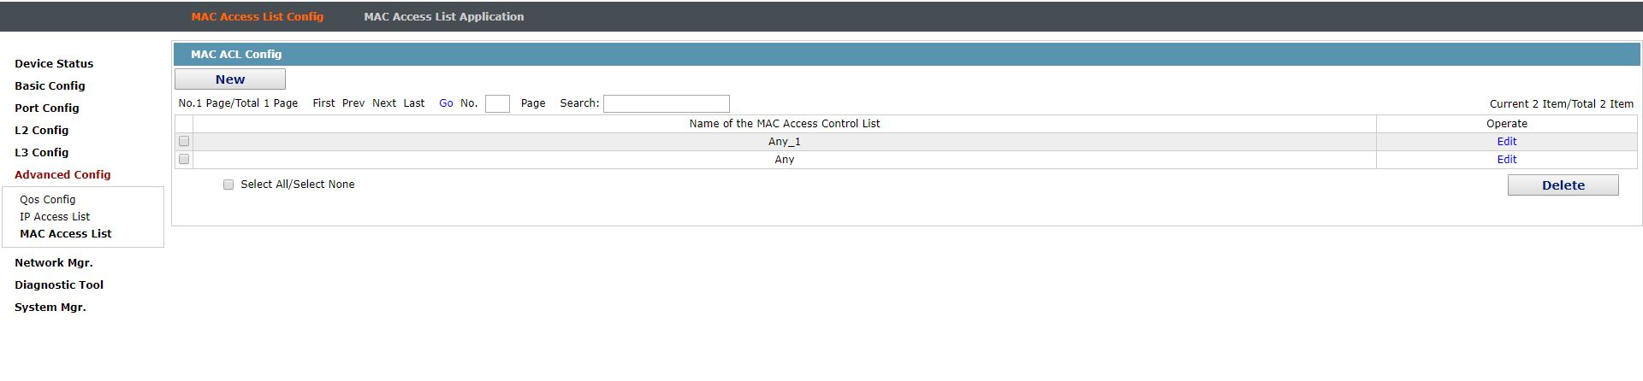This screenshot has width=1643, height=381.
Task: Tick the checkbox for the Any row
Action: [184, 159]
